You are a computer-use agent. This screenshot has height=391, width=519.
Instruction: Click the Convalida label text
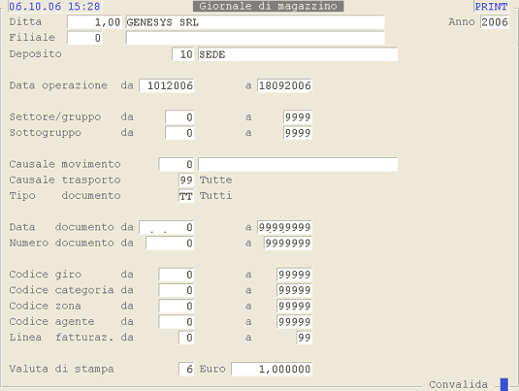click(x=459, y=385)
